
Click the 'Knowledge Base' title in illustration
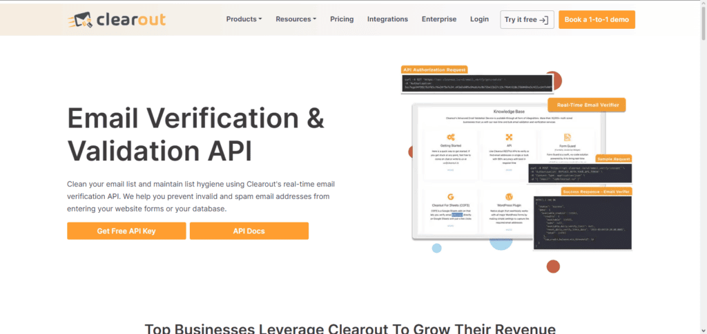(509, 112)
